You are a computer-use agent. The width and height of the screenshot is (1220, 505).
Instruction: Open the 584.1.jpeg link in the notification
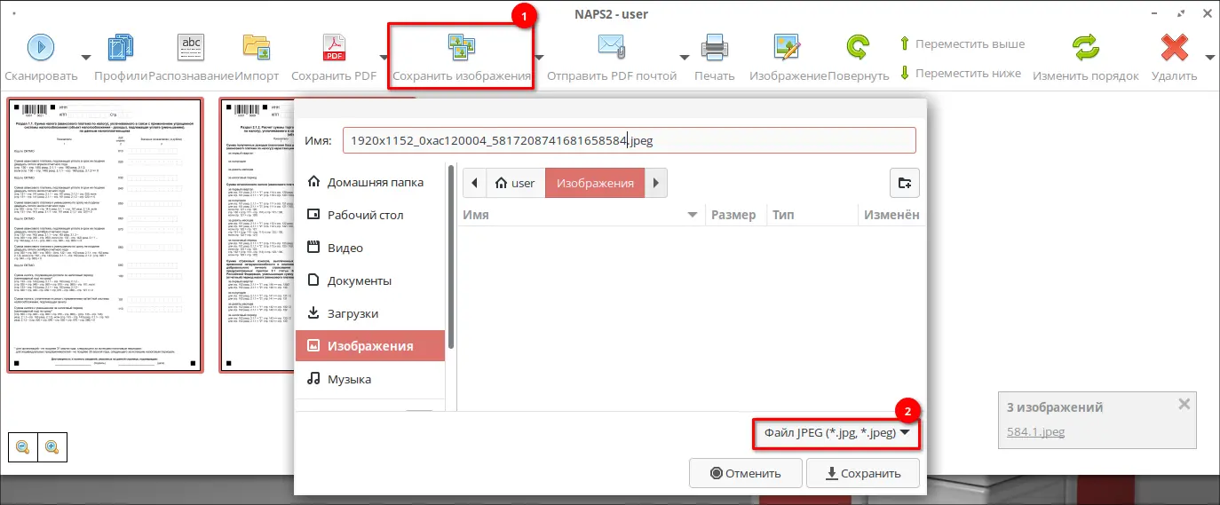(1035, 431)
